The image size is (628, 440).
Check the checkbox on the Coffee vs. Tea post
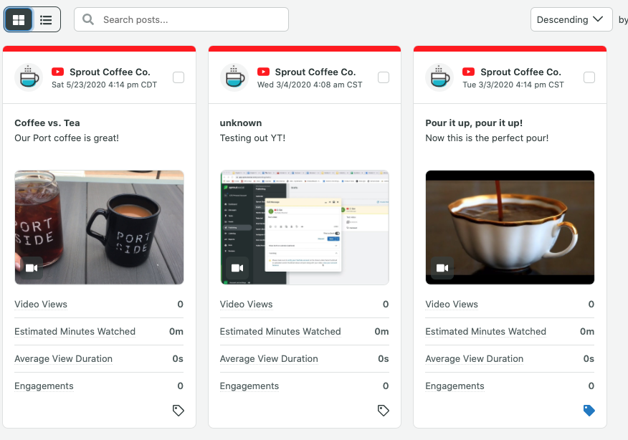coord(179,77)
